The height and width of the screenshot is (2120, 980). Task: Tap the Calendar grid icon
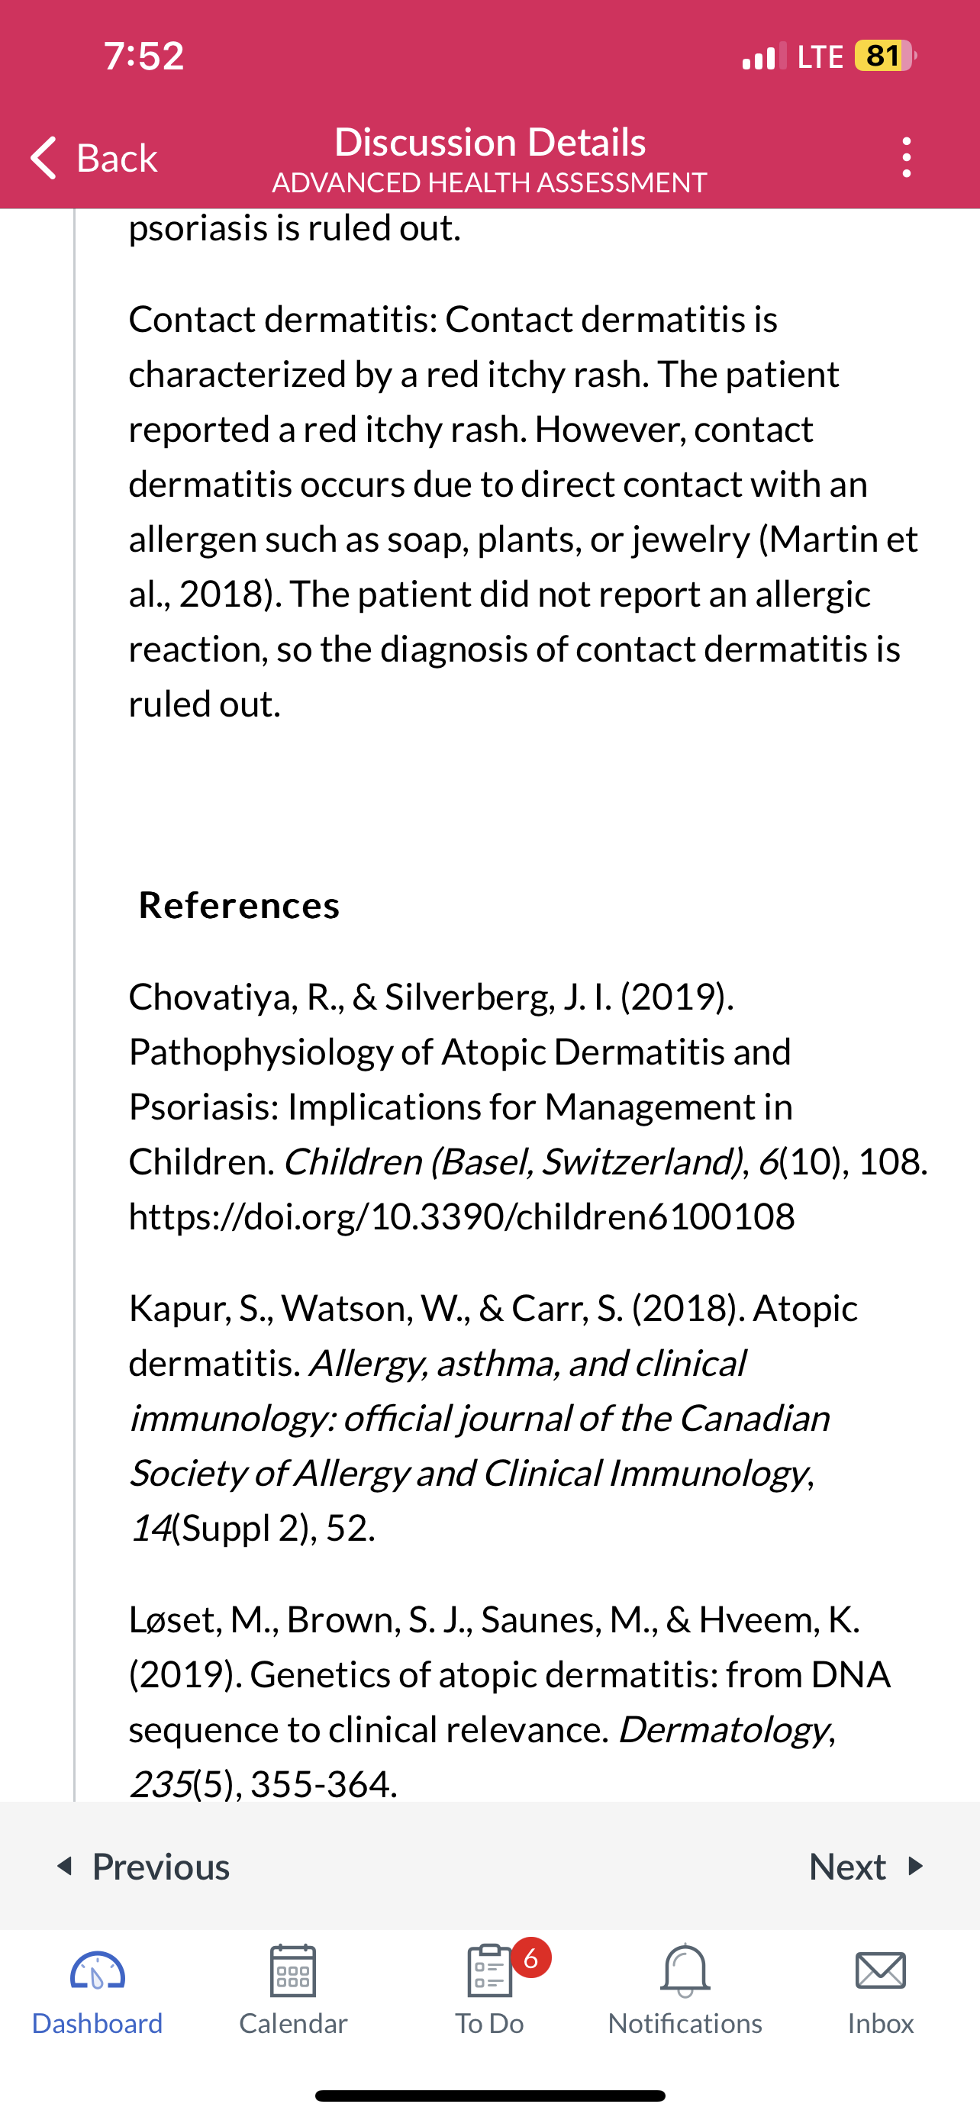pos(293,1970)
